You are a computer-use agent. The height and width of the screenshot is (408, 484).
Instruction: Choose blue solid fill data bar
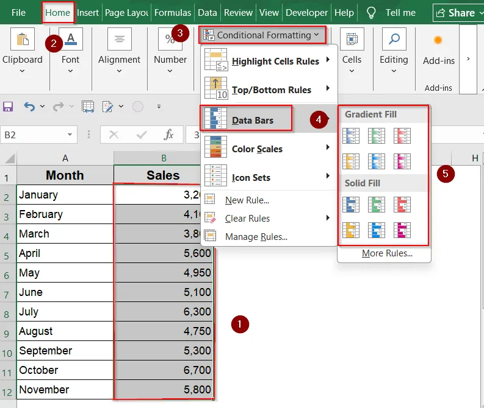click(351, 205)
